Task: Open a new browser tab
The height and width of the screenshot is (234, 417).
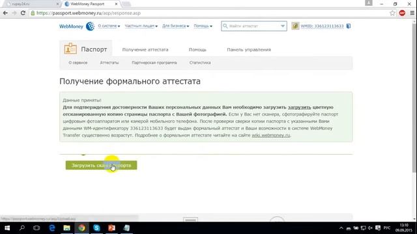Action: click(x=126, y=4)
